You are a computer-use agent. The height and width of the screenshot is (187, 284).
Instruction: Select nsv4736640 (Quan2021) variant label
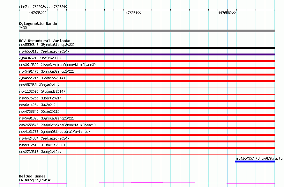tap(39, 111)
